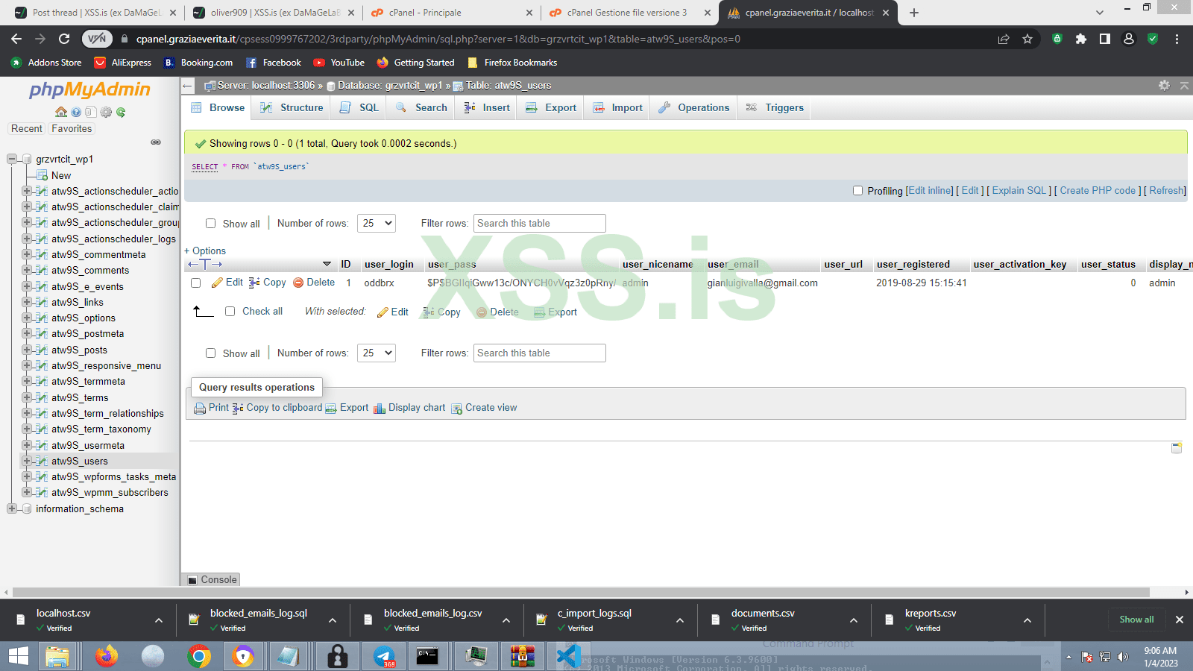Delete the oddbrx row
The image size is (1193, 671).
point(314,283)
